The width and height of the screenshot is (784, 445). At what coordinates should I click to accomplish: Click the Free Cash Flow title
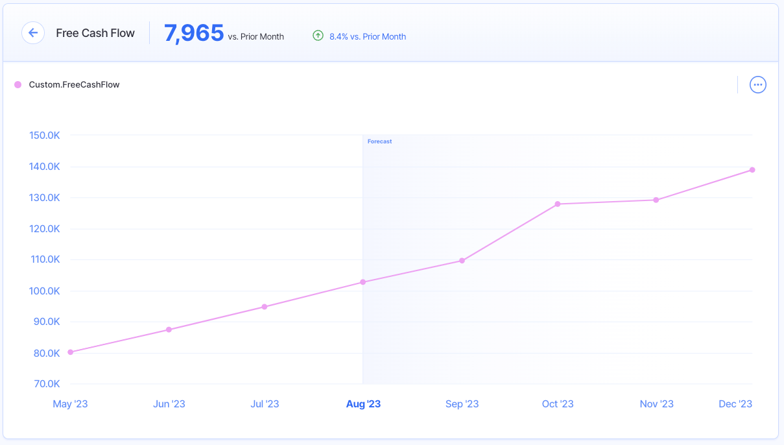(x=95, y=33)
